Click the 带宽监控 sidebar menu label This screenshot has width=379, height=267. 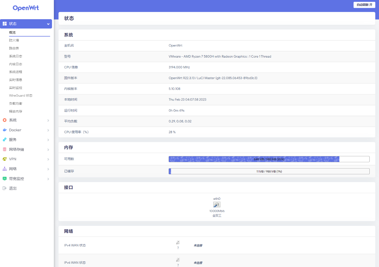tap(17, 178)
